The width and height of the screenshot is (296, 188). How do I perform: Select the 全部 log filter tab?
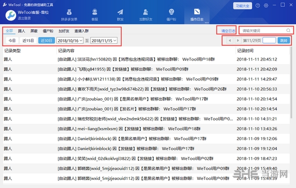[x=9, y=31]
